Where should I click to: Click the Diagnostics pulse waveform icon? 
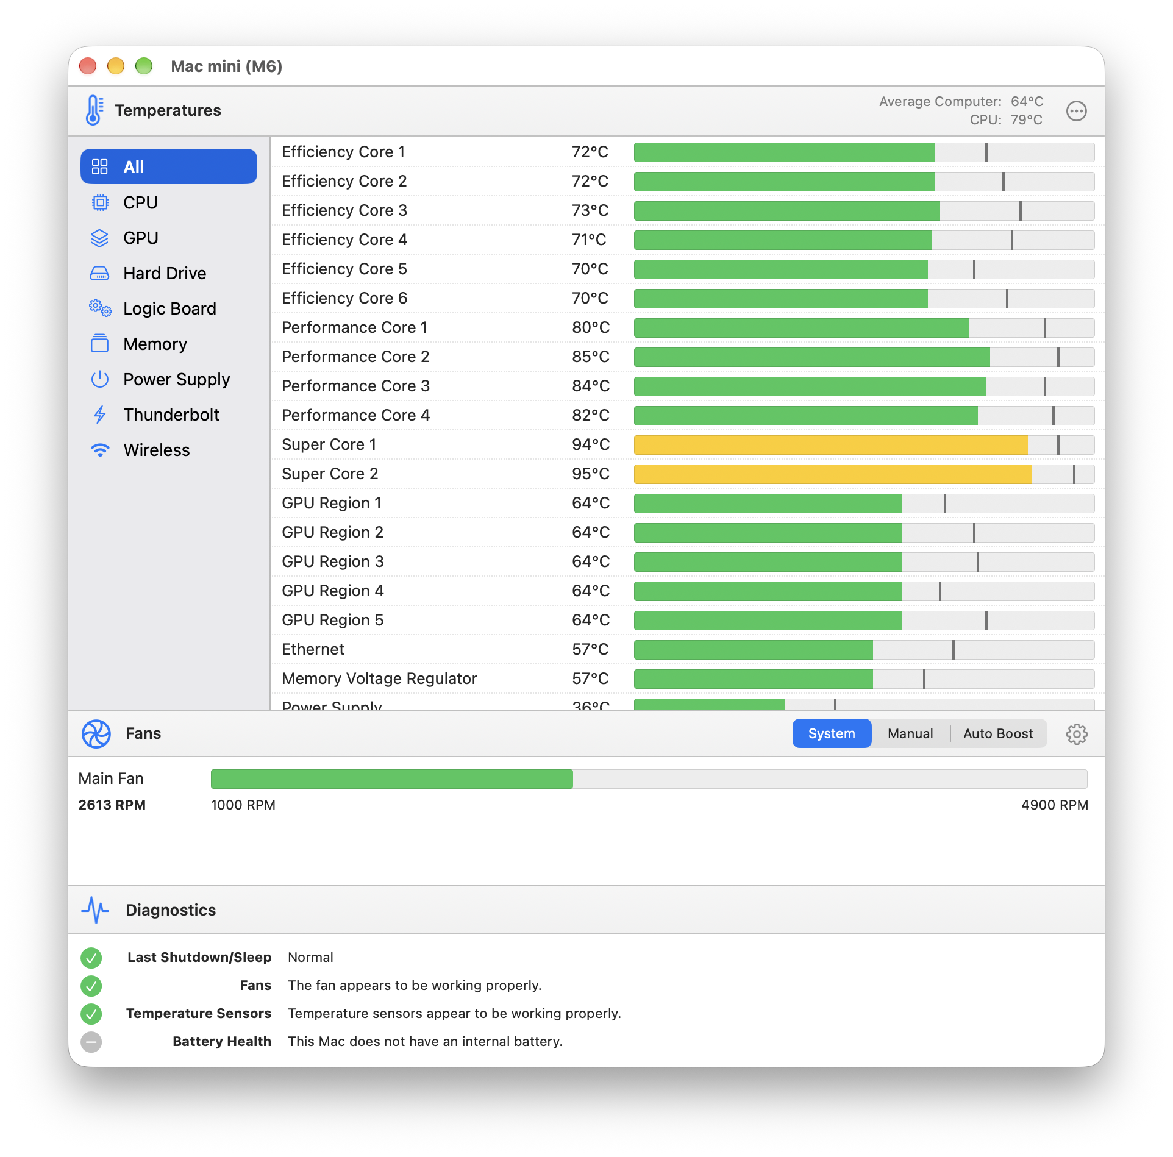pos(95,910)
